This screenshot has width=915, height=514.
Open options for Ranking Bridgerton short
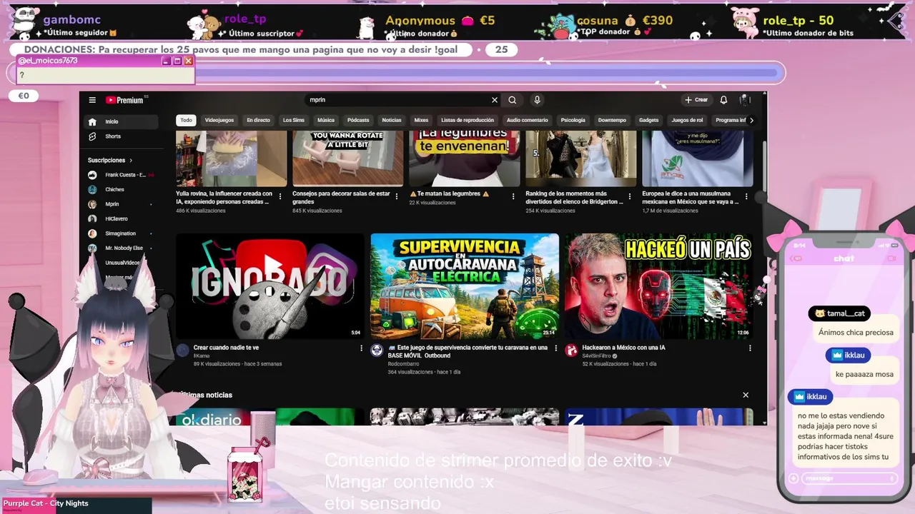pyautogui.click(x=630, y=196)
